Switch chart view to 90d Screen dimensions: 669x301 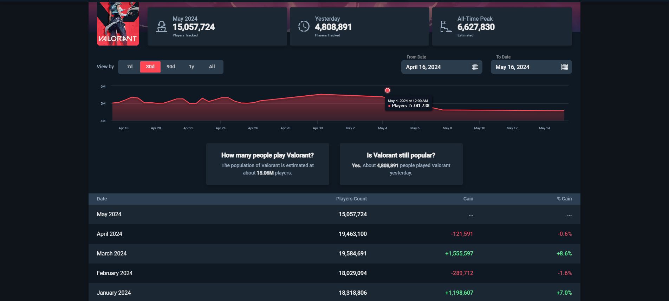point(171,67)
